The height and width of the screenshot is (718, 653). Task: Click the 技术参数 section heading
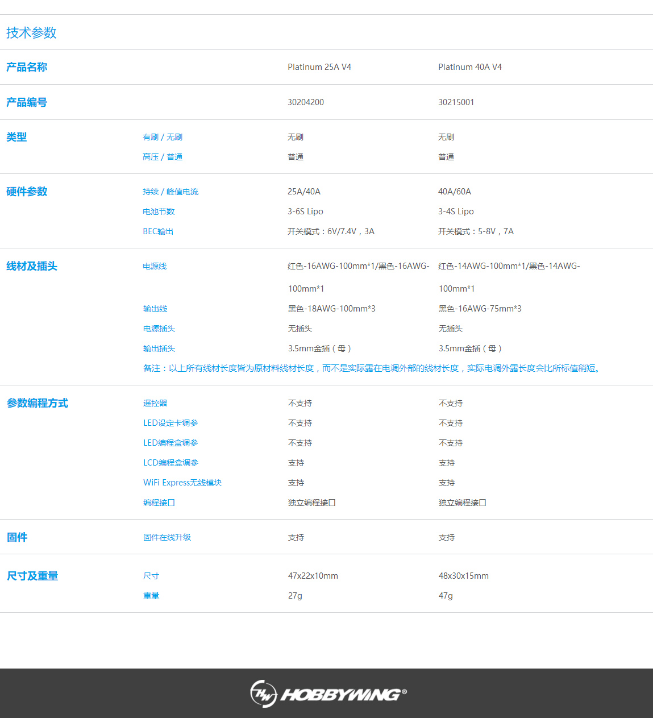point(31,33)
